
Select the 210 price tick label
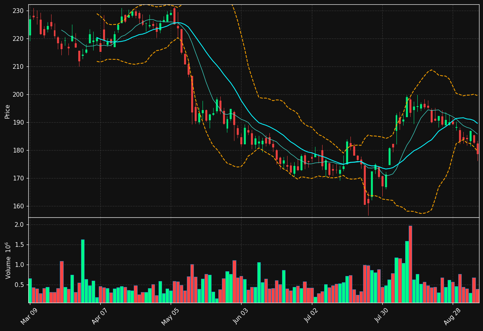(x=19, y=66)
